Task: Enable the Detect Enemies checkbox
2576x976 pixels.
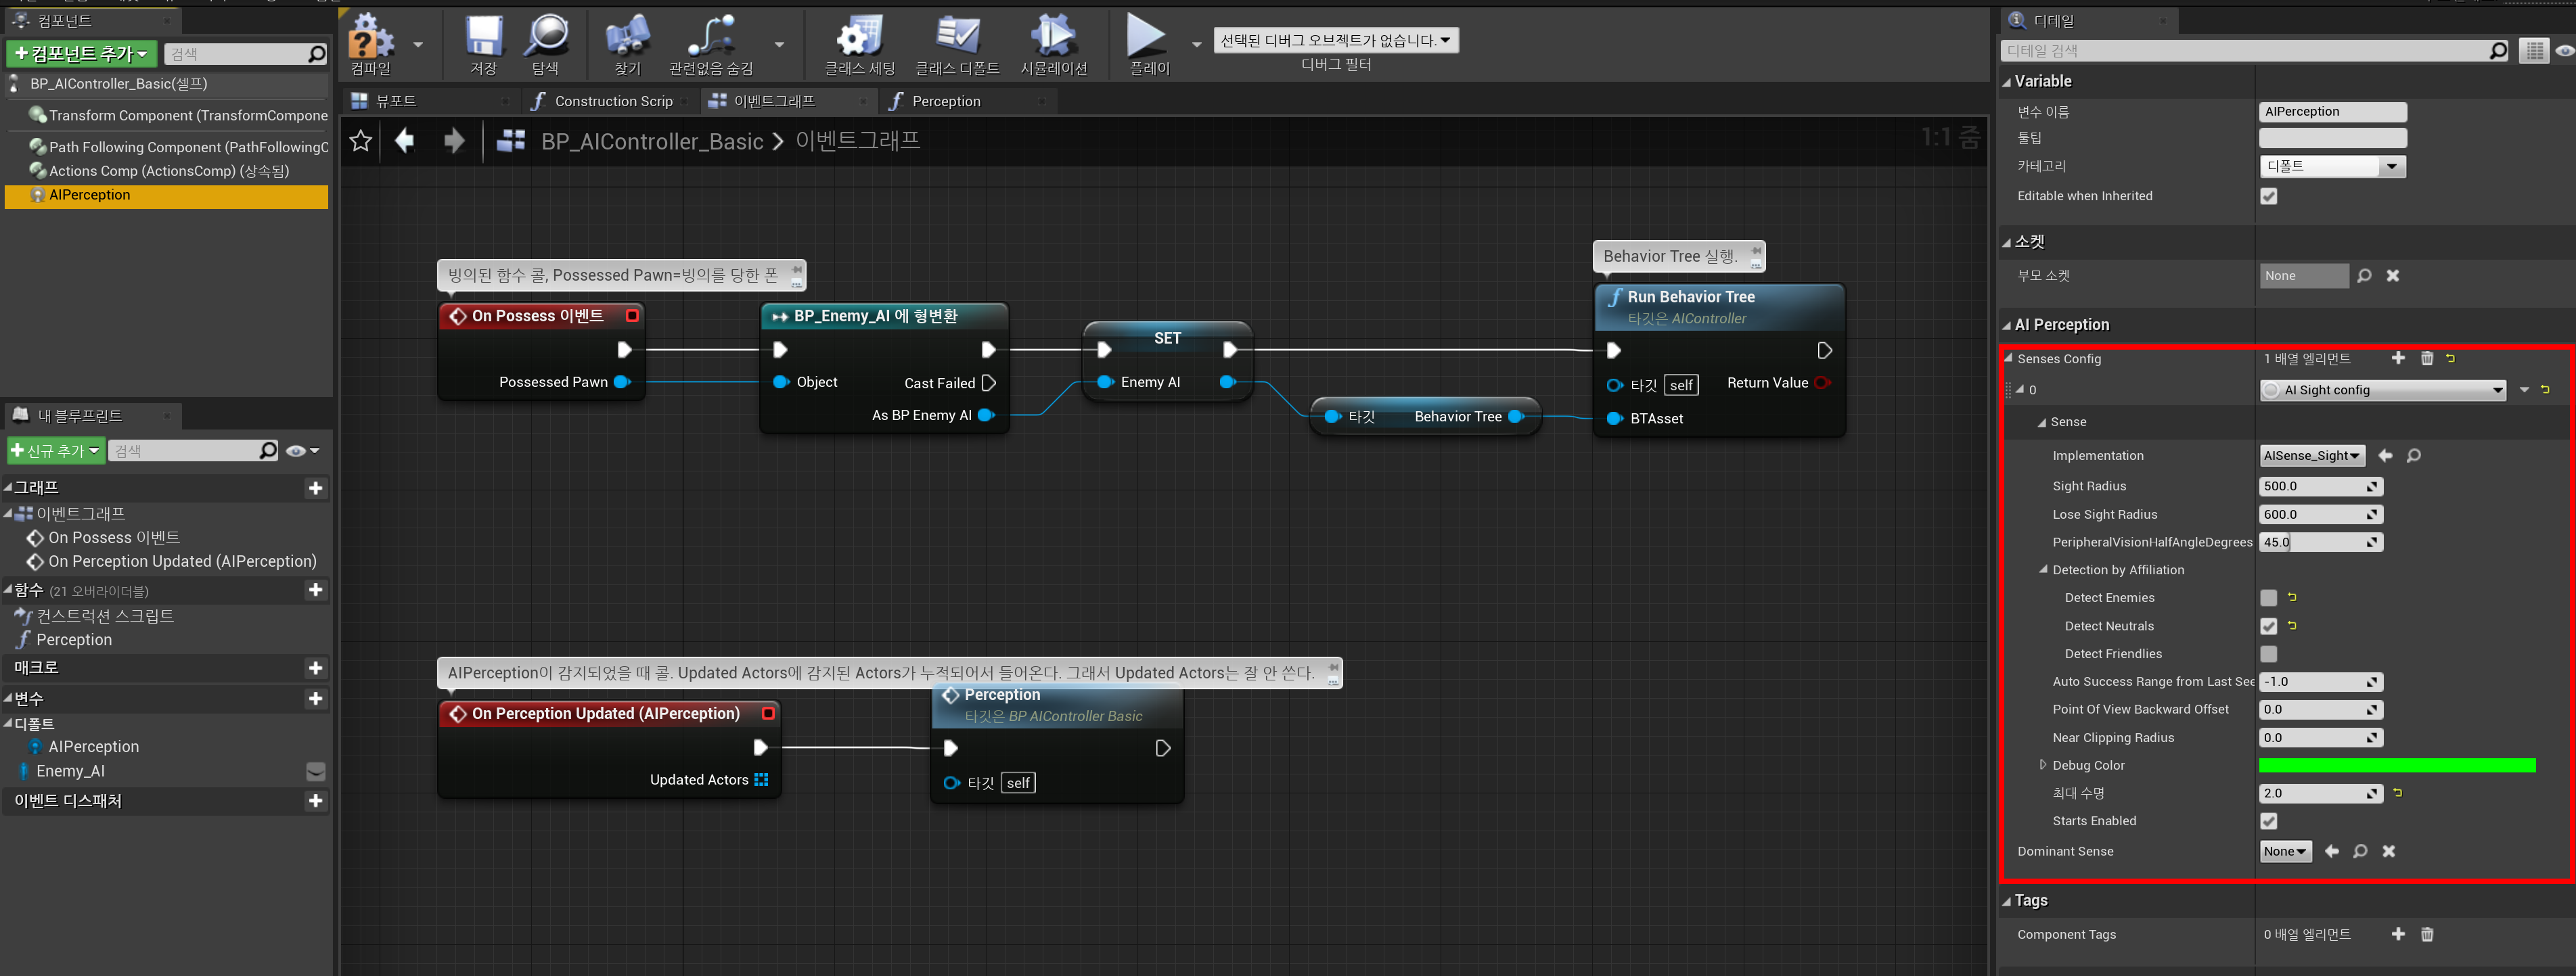Action: coord(2268,598)
